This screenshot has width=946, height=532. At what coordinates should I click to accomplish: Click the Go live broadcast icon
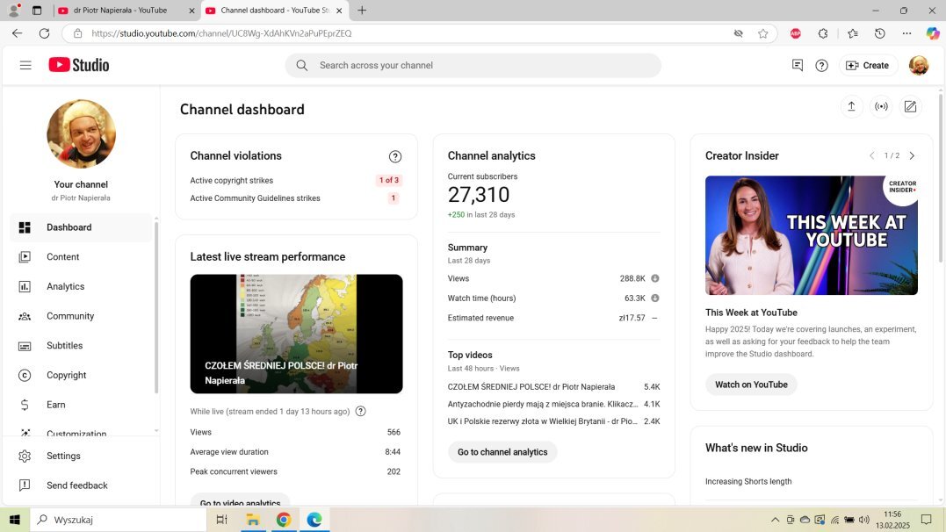881,106
